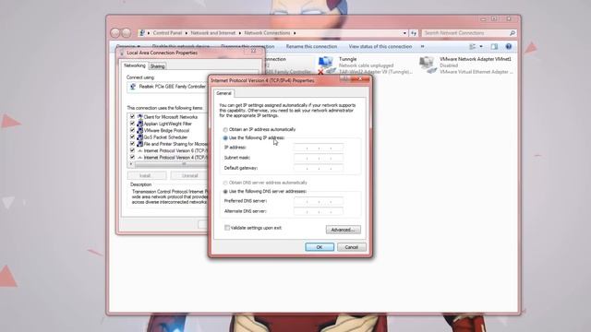The height and width of the screenshot is (332, 591).
Task: Close the IPv4 Properties dialog
Action: point(359,79)
